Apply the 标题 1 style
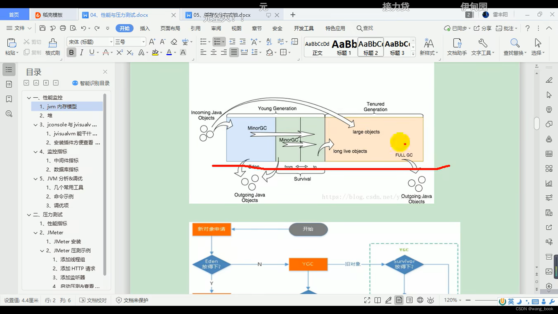This screenshot has width=558, height=314. (x=344, y=47)
